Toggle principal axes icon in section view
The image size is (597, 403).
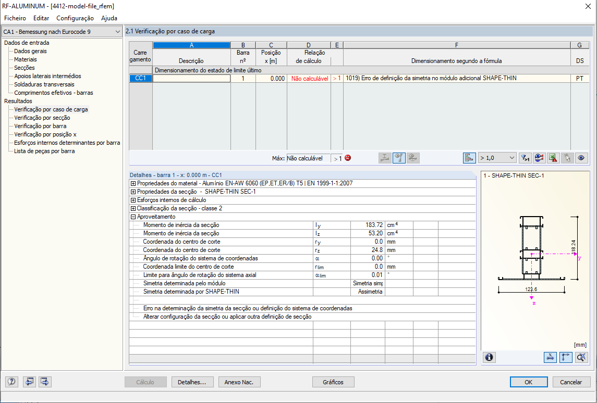566,357
